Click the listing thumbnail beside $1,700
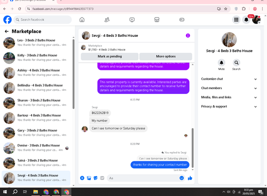Image resolution: width=267 pixels, height=196 pixels. point(83,48)
